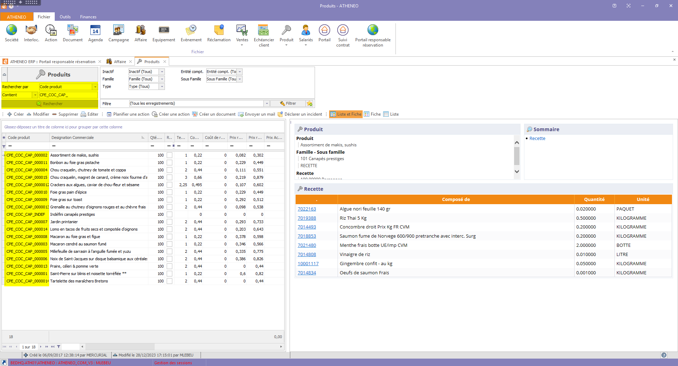
Task: Switch to the Finances ribbon tab
Action: coord(88,17)
